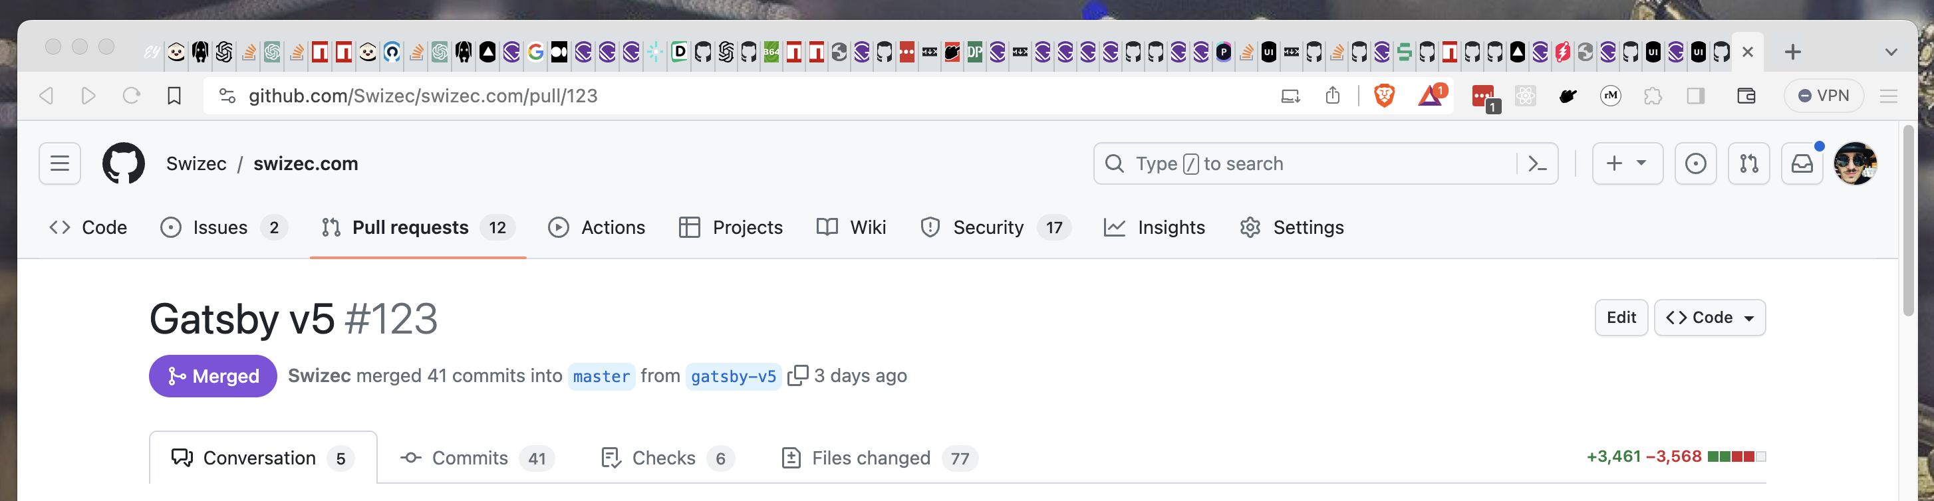Screen dimensions: 1934x501
Task: Open a new browser tab
Action: [1793, 52]
